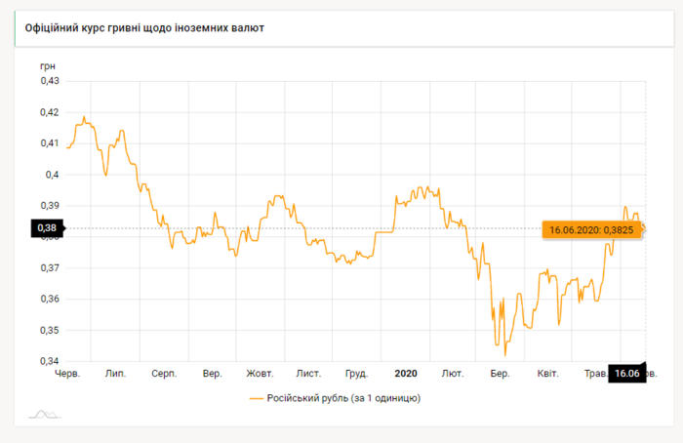The height and width of the screenshot is (443, 683).
Task: Click the Серп. month label on axis
Action: (164, 374)
